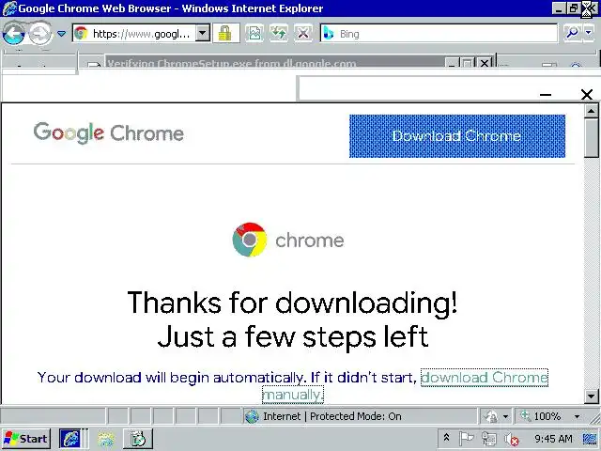Open the search provider dropdown arrow
This screenshot has height=451, width=601.
(589, 34)
